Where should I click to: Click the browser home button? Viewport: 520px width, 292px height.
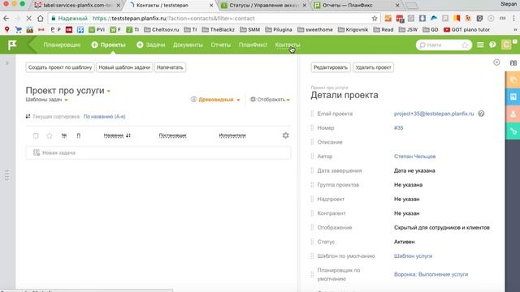pos(40,19)
